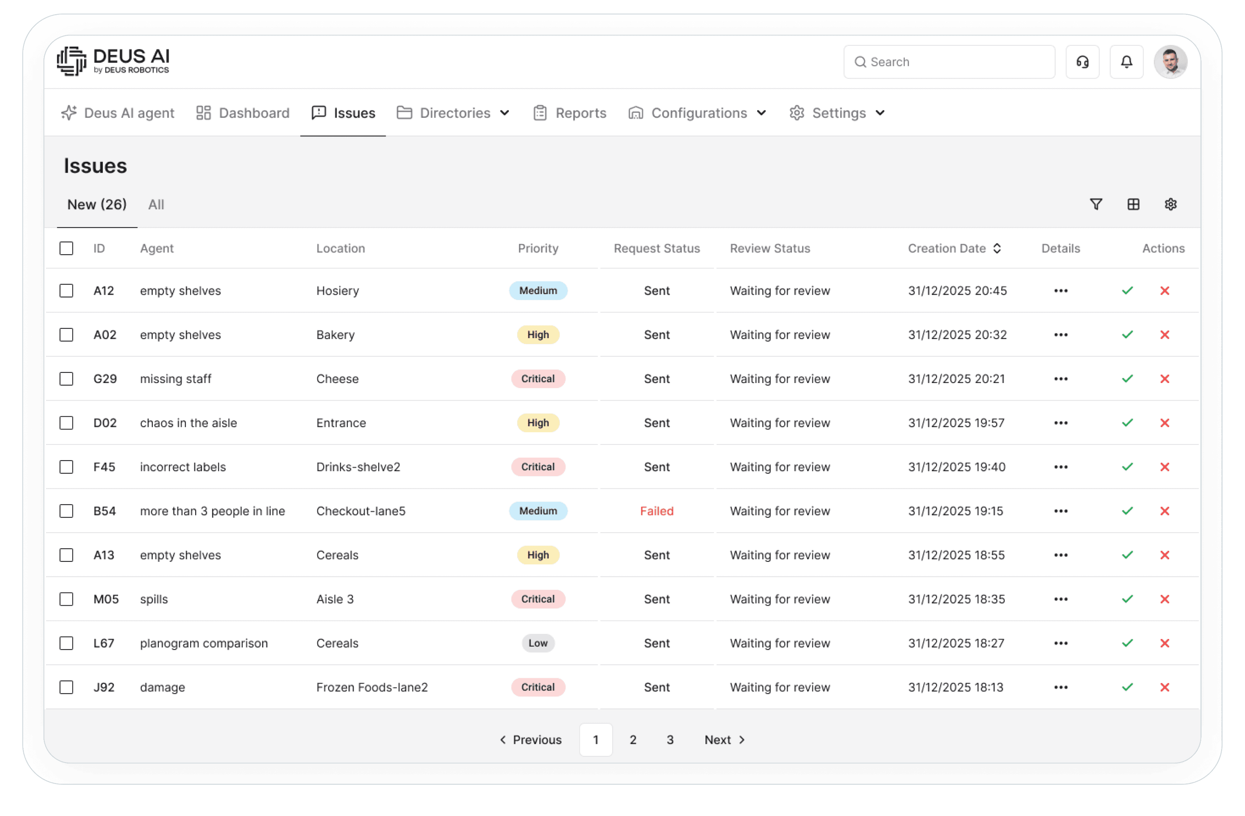
Task: Open the filter funnel icon
Action: coord(1096,205)
